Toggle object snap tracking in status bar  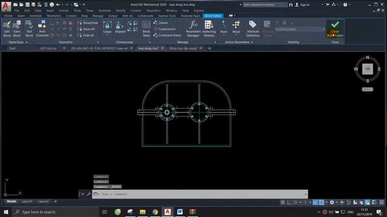click(x=315, y=203)
